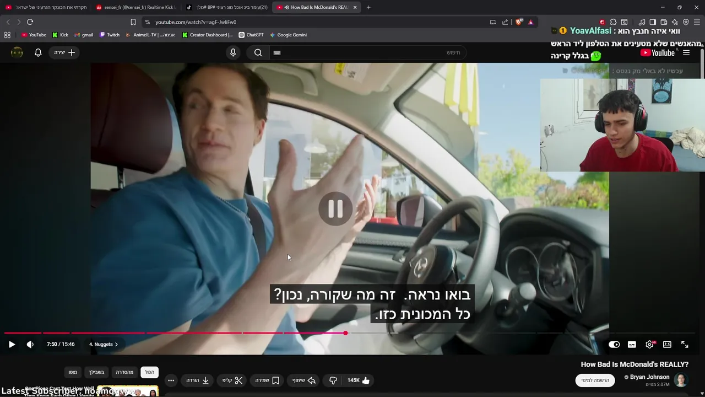This screenshot has height=397, width=705.
Task: Open YouTube notifications bell
Action: coord(38,52)
